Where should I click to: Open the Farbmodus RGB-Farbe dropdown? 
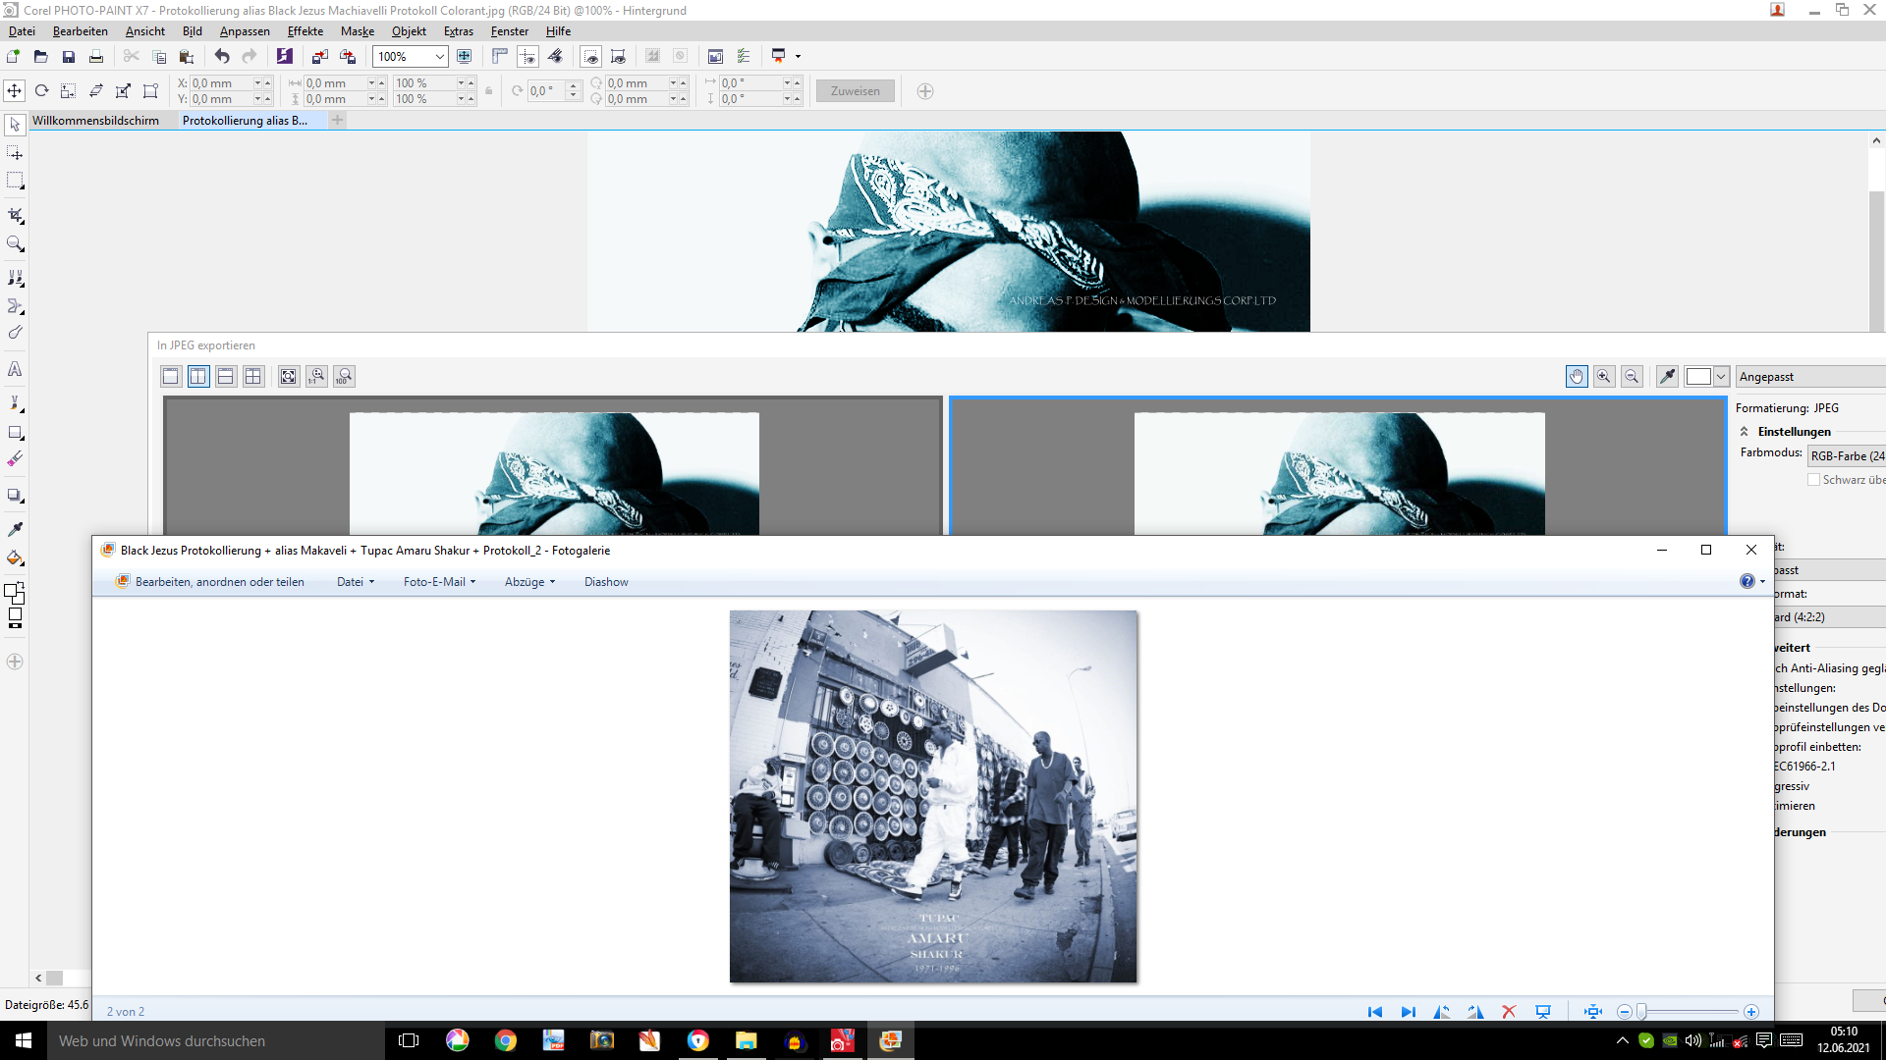pos(1847,456)
